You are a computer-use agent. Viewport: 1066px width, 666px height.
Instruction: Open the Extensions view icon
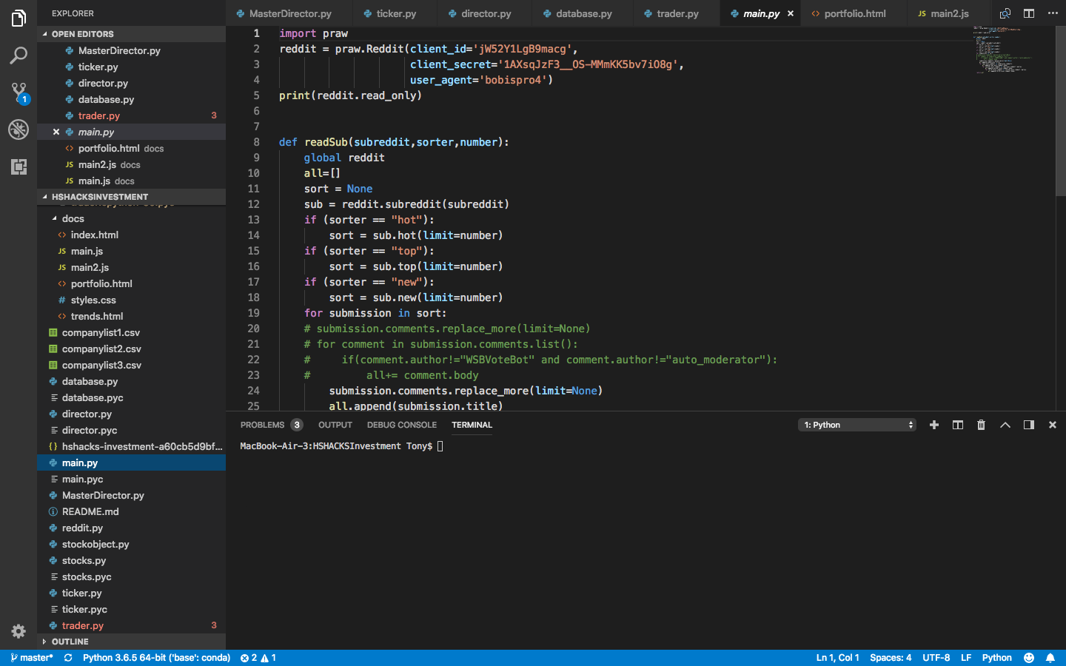[19, 166]
